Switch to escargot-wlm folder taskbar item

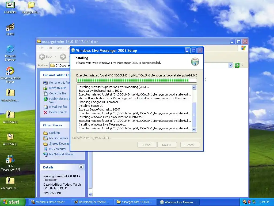point(136,202)
